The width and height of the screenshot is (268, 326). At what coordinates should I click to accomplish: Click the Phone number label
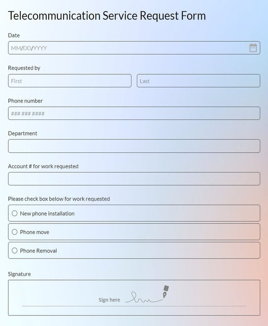click(25, 101)
